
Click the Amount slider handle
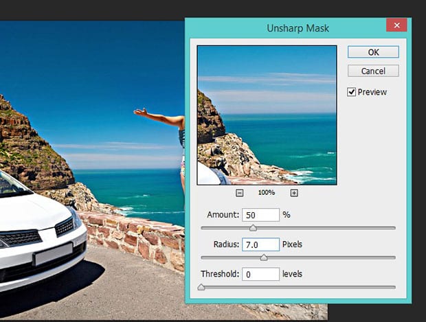pos(253,228)
